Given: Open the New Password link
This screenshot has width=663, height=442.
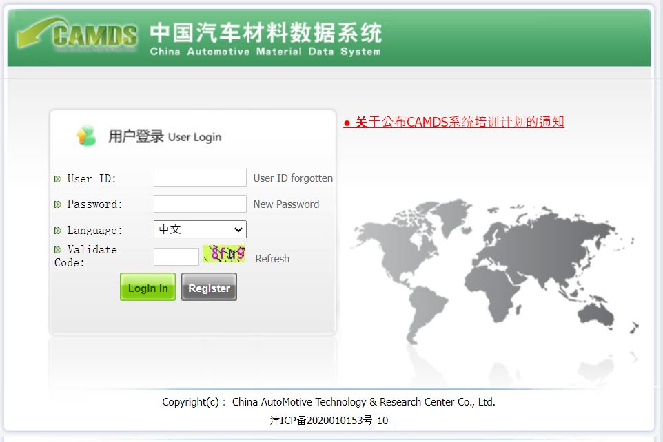Looking at the screenshot, I should 286,204.
